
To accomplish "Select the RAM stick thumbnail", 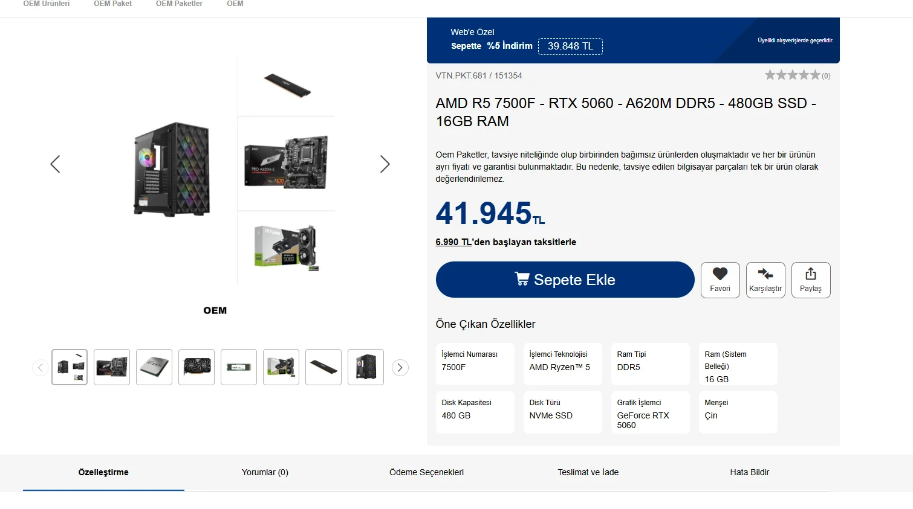I will click(323, 367).
